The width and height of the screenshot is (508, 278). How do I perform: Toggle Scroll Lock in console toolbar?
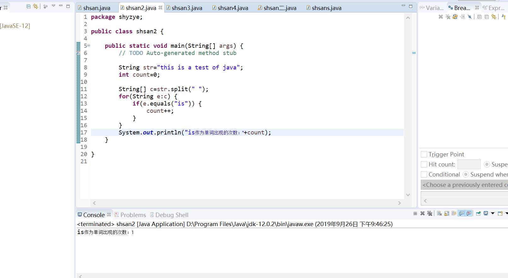coord(447,213)
